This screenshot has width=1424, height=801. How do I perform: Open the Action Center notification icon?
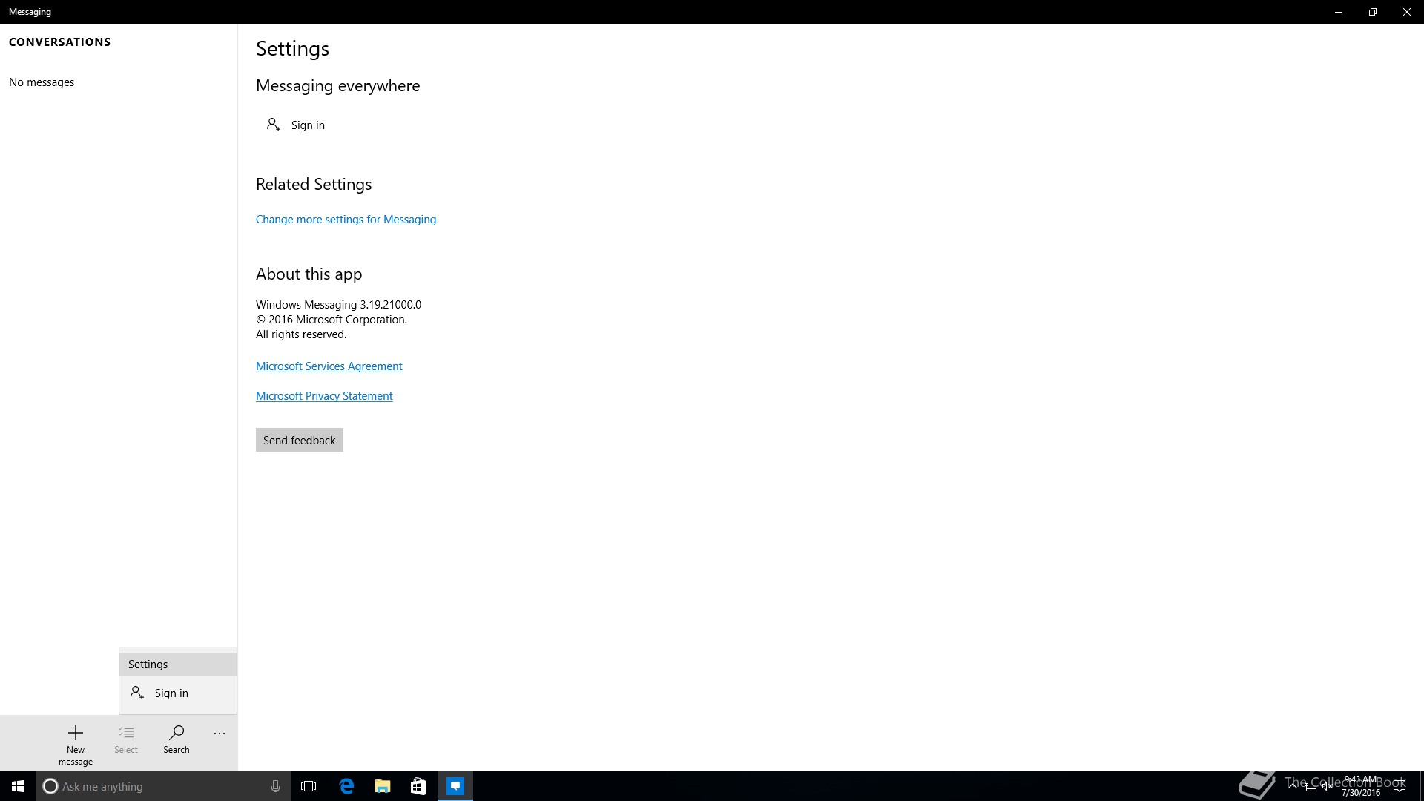coord(1400,786)
